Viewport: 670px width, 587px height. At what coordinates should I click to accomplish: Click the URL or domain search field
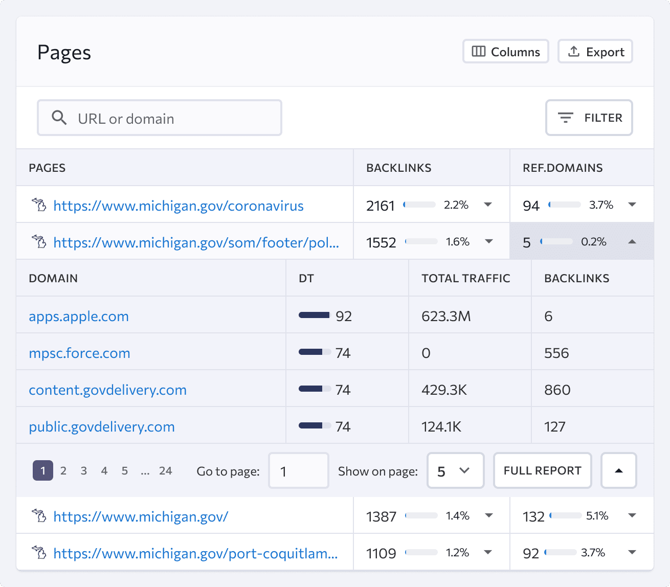click(160, 118)
